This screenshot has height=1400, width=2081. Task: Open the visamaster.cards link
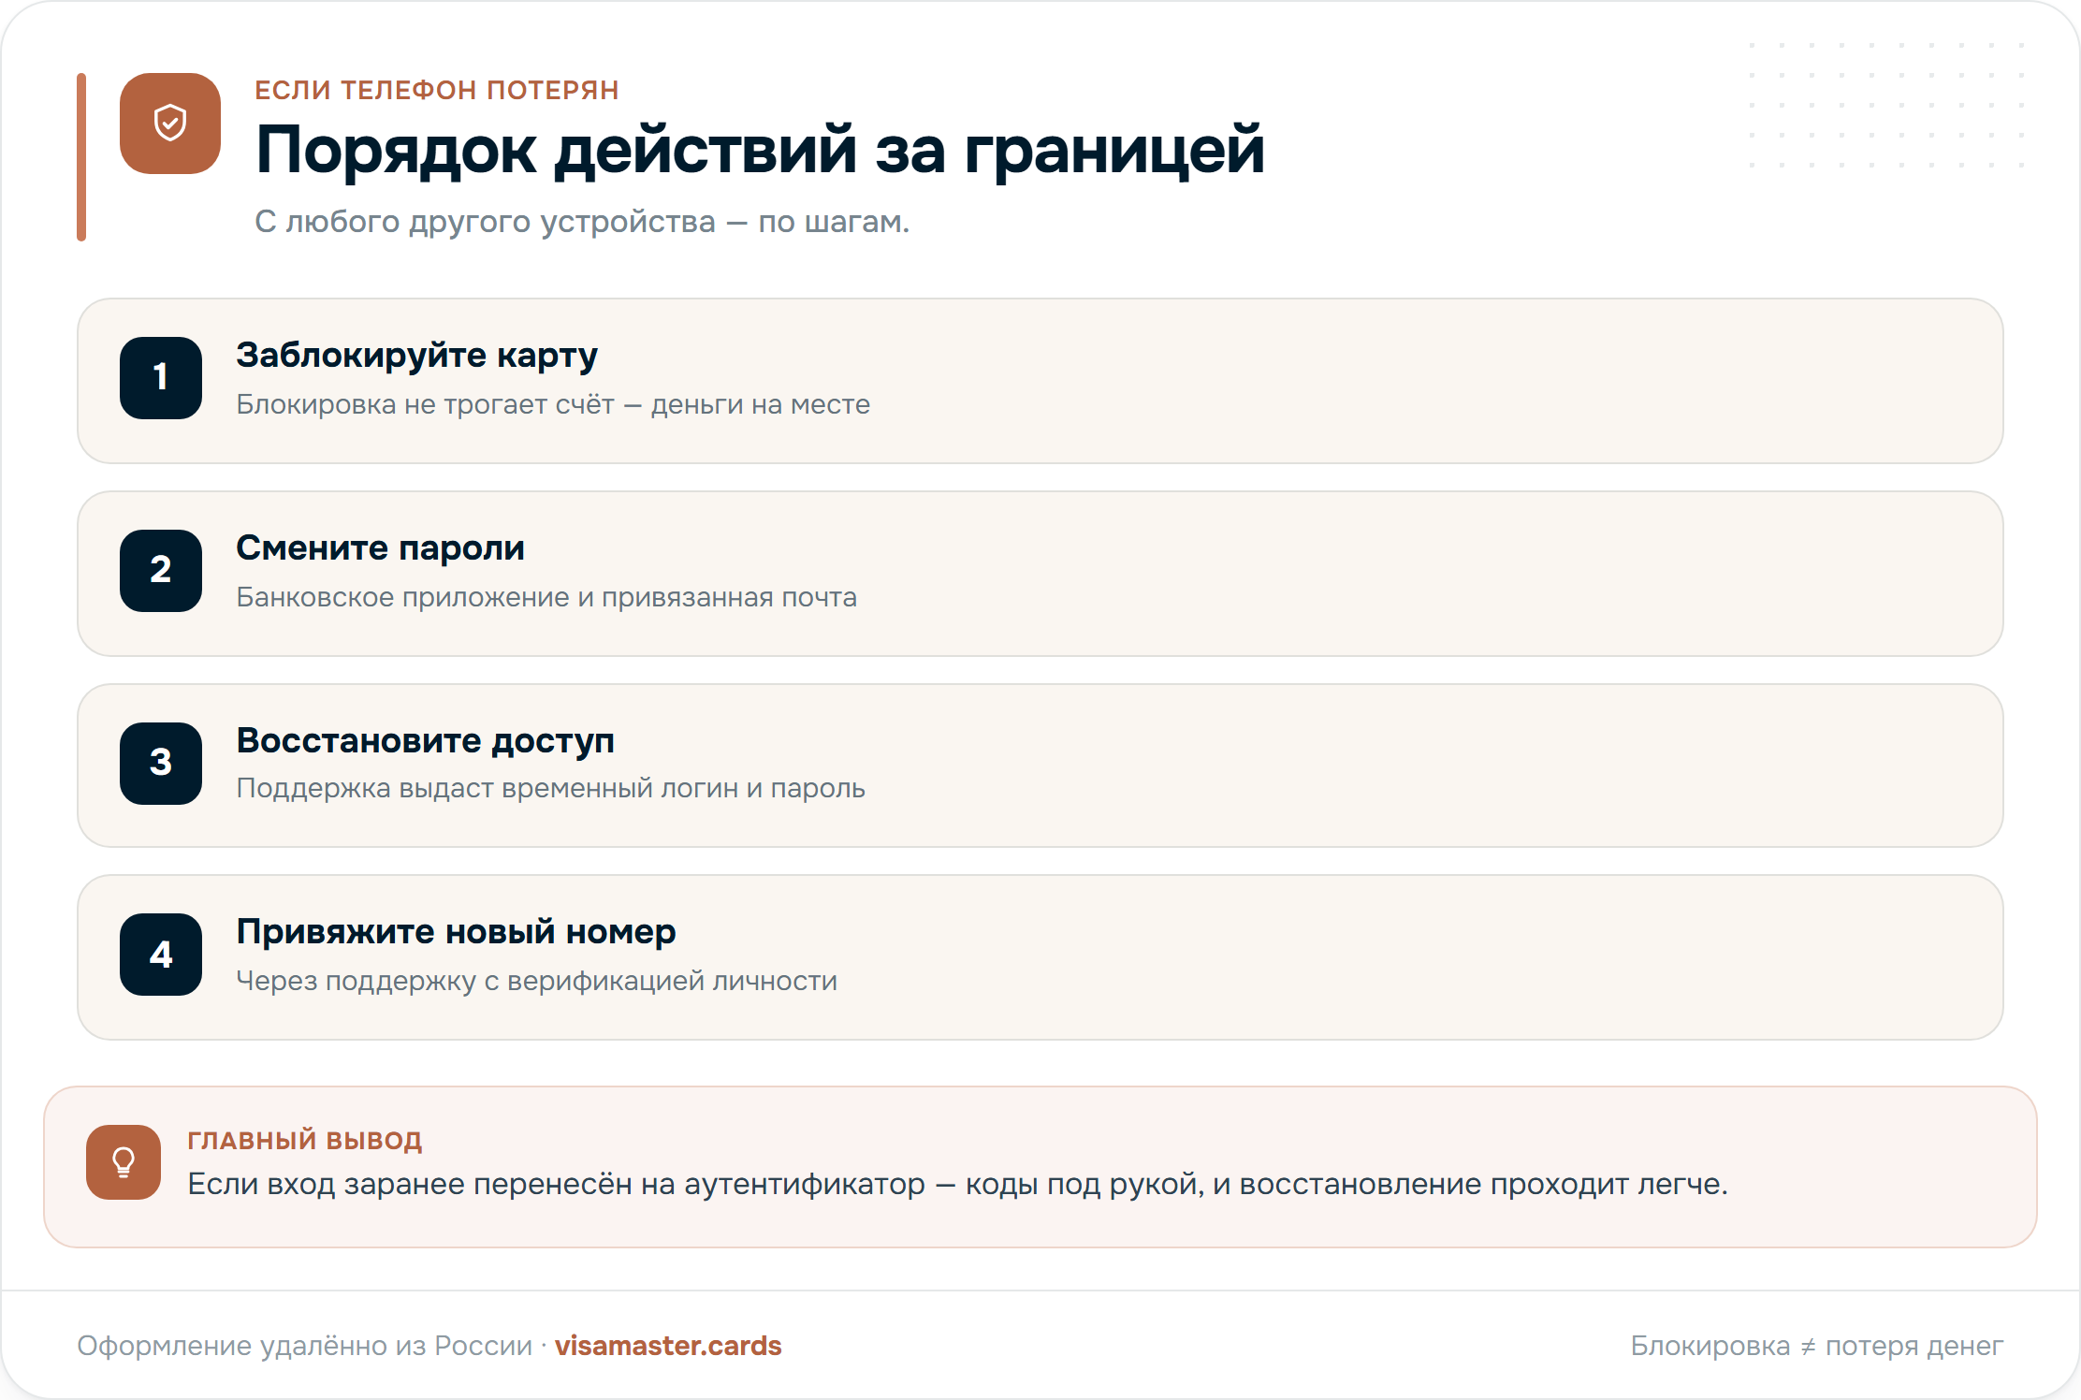pyautogui.click(x=668, y=1346)
